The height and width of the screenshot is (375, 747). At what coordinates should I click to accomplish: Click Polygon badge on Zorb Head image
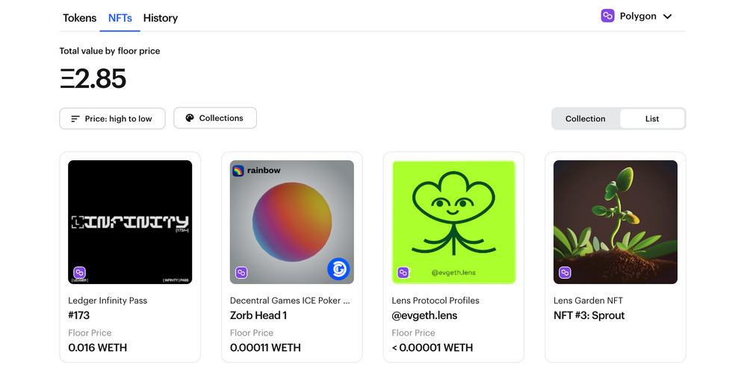click(x=241, y=273)
